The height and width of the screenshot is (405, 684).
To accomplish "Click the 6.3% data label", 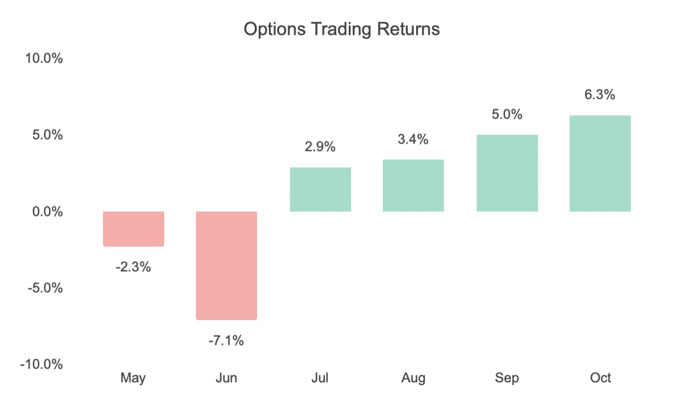I will [x=600, y=95].
